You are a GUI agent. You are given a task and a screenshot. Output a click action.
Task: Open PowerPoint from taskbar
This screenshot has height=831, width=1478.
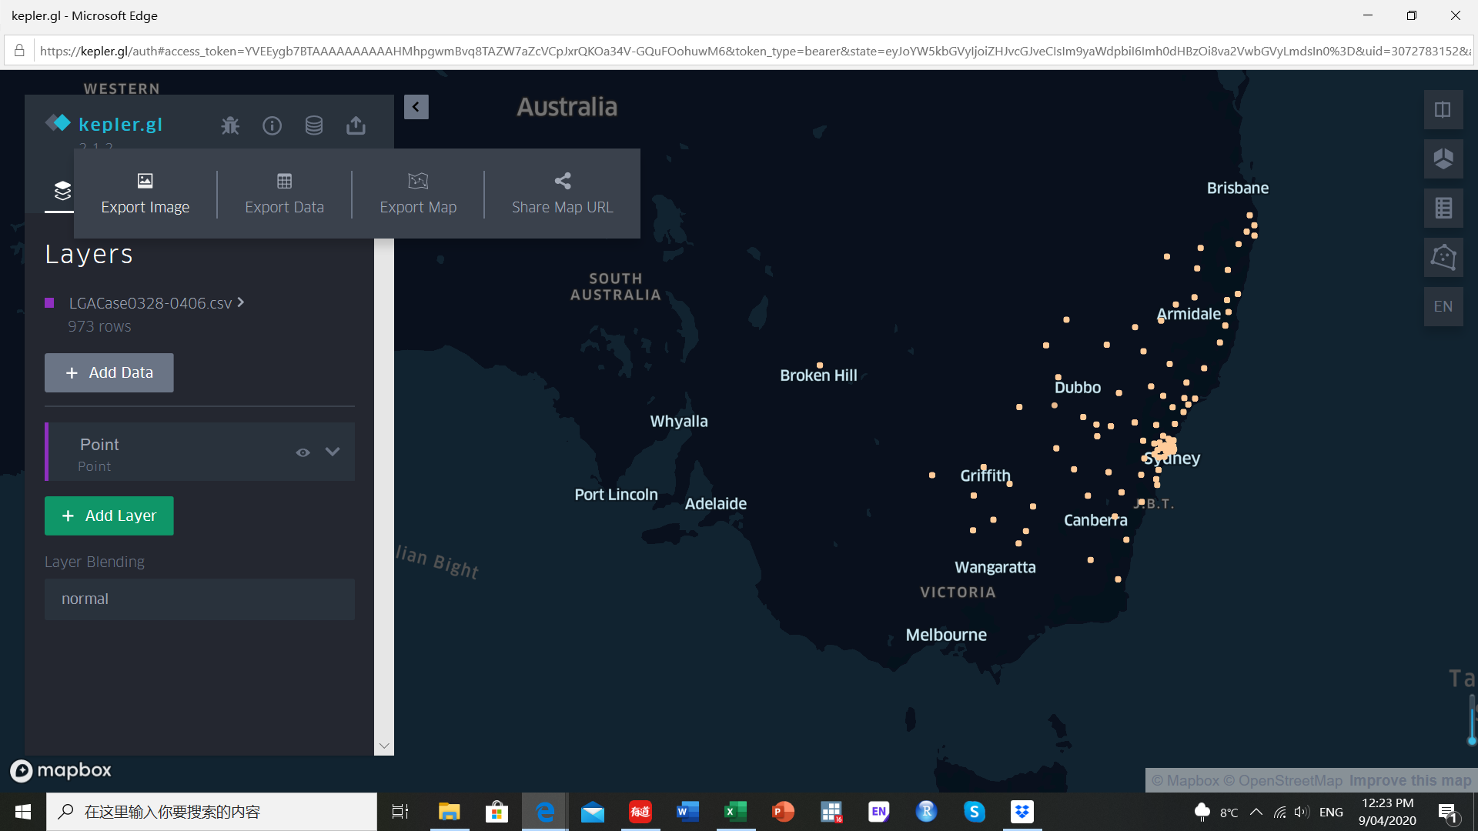click(784, 812)
